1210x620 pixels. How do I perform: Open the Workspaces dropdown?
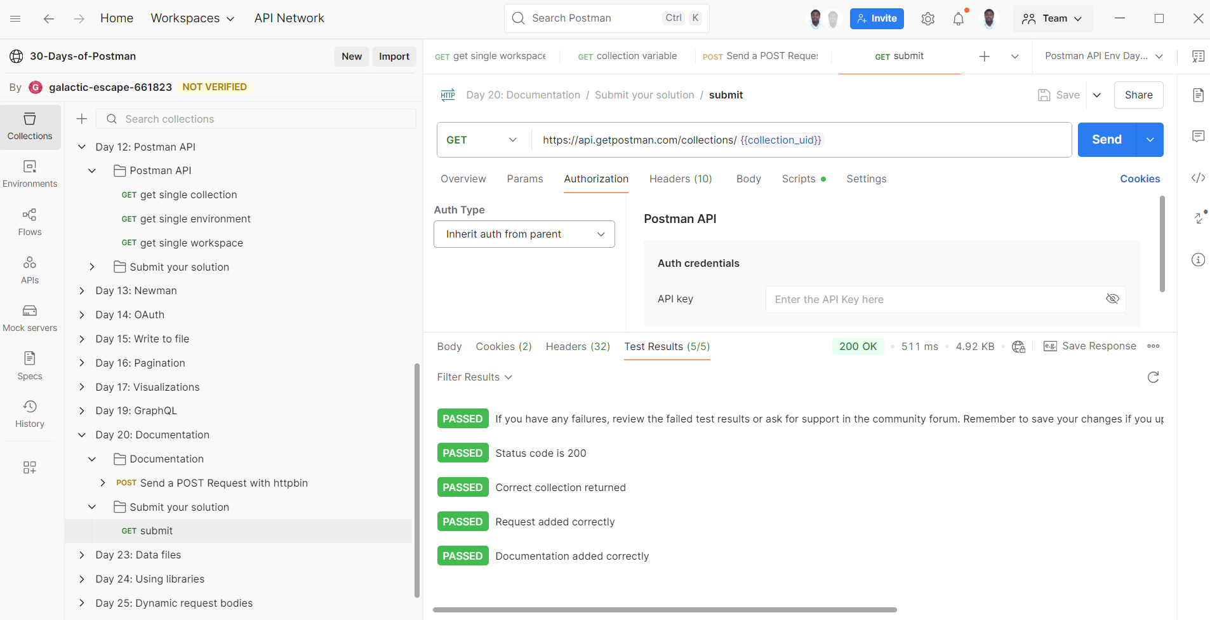[x=192, y=18]
